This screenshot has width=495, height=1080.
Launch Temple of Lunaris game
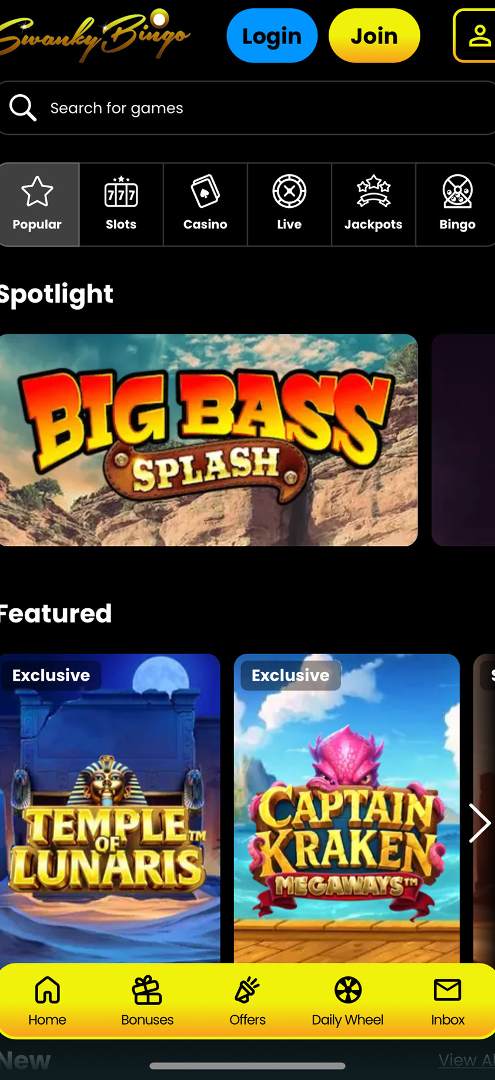pos(110,808)
